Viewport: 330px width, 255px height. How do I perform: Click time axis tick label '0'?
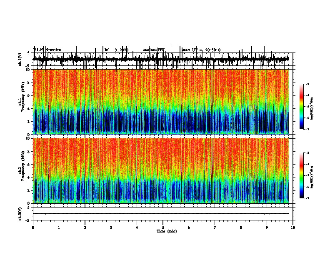(33, 227)
